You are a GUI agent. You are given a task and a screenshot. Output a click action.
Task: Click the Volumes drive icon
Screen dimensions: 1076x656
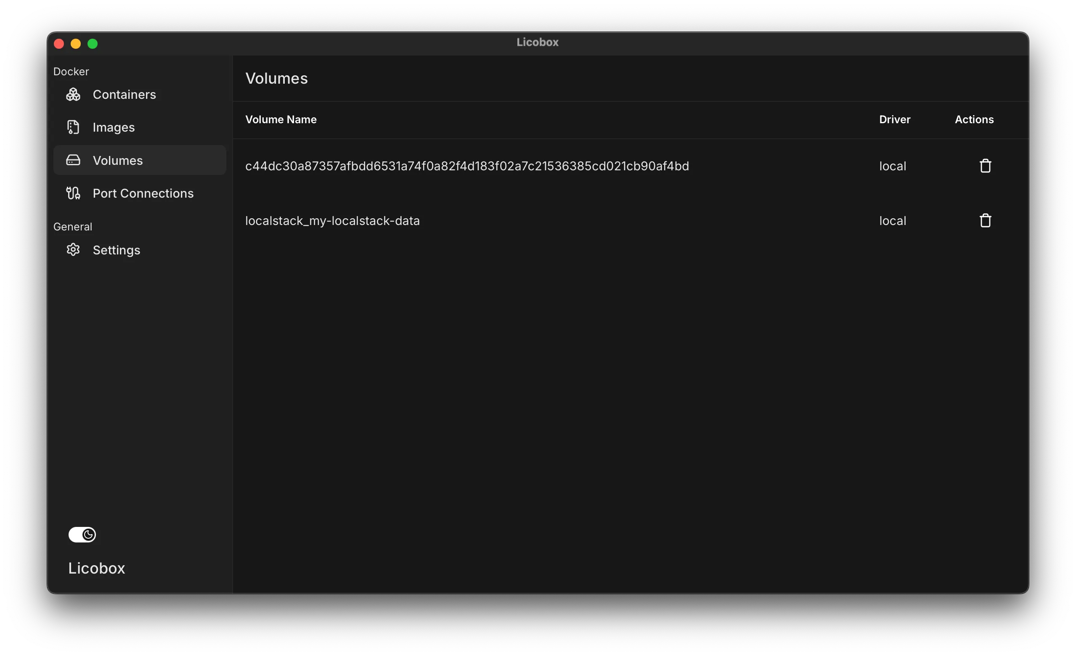coord(73,160)
